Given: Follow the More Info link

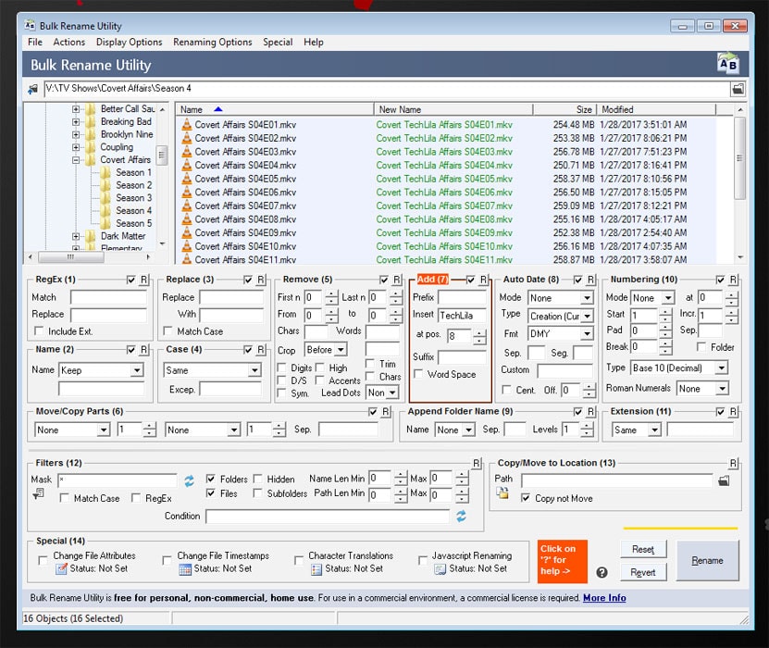Looking at the screenshot, I should tap(604, 598).
